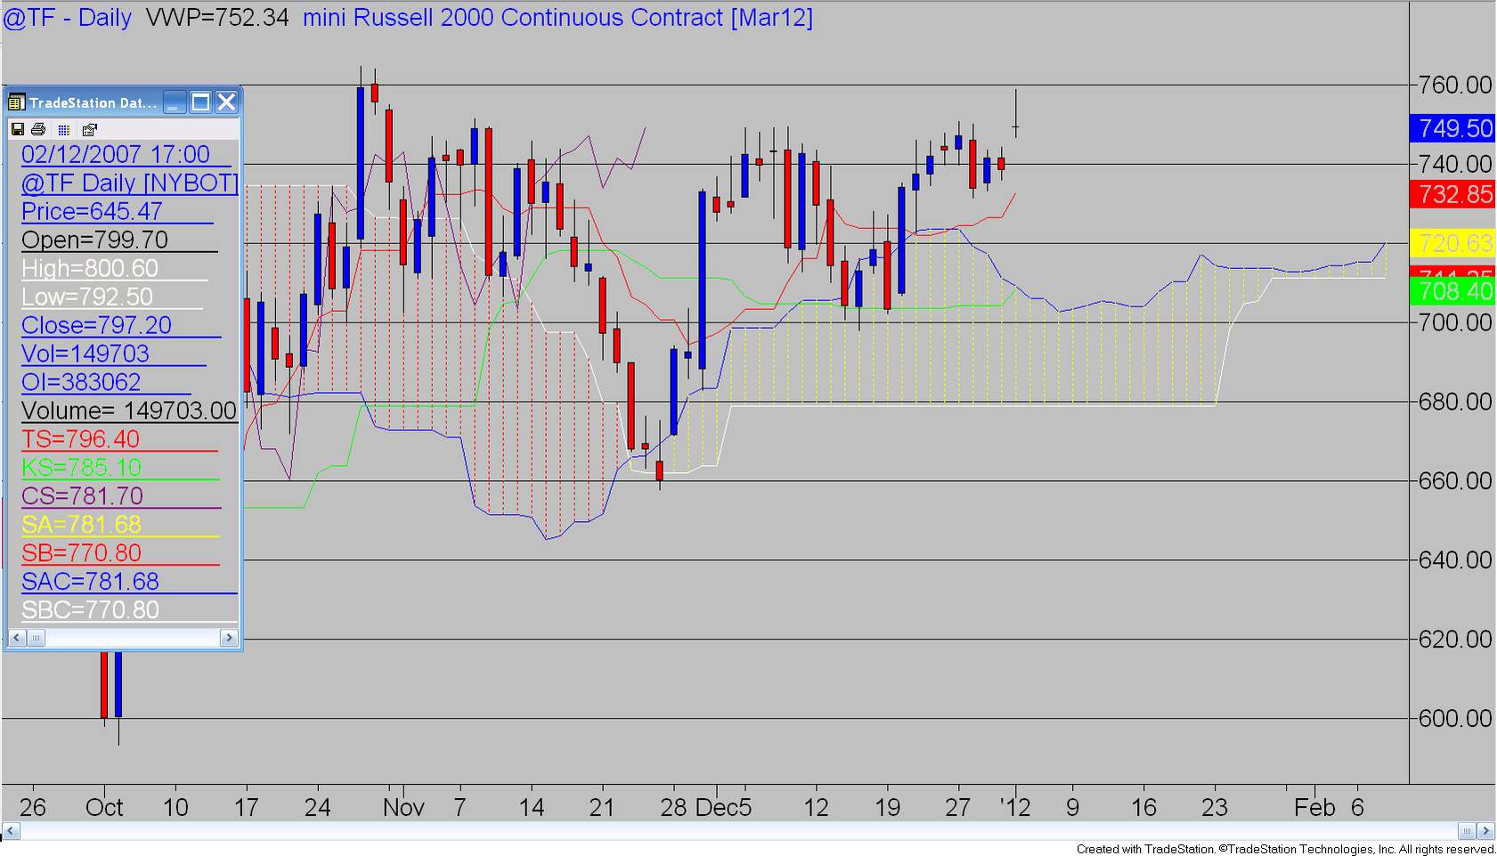Click the 640.00 price axis label

[1455, 560]
